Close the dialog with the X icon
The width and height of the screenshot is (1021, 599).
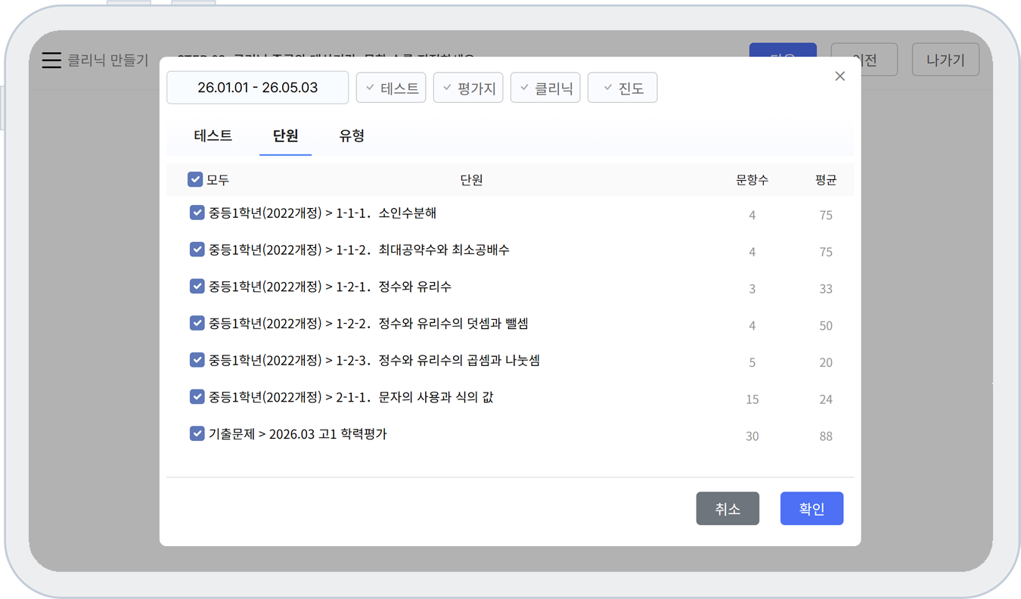click(x=839, y=76)
